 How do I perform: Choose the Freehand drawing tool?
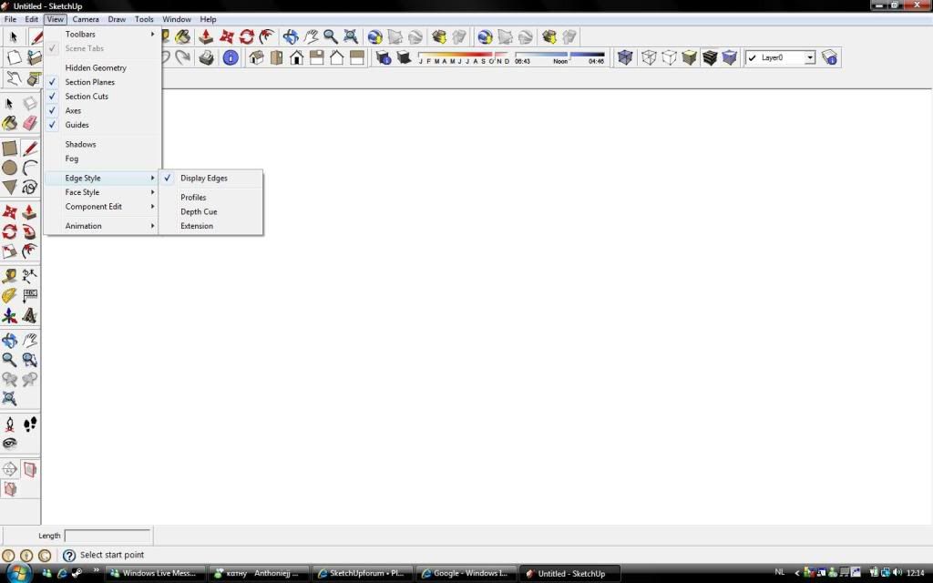pos(30,188)
